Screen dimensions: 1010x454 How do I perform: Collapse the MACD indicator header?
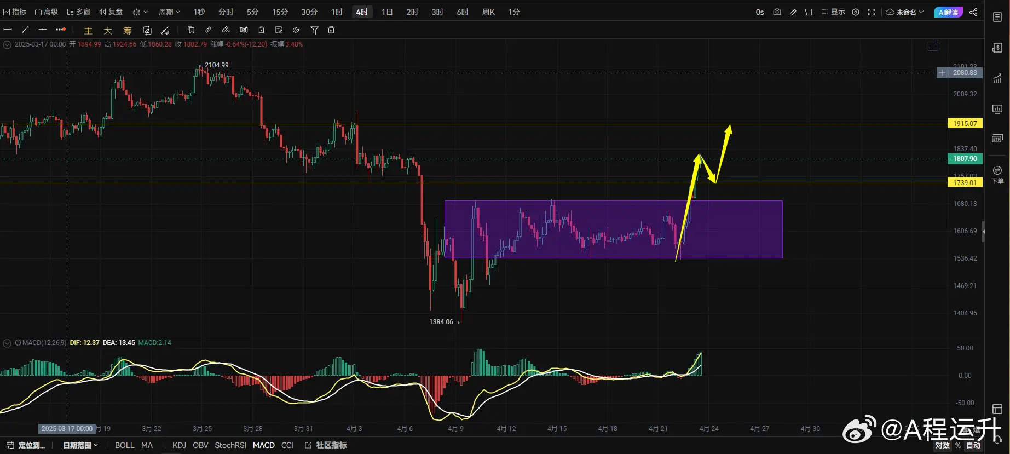[x=7, y=343]
